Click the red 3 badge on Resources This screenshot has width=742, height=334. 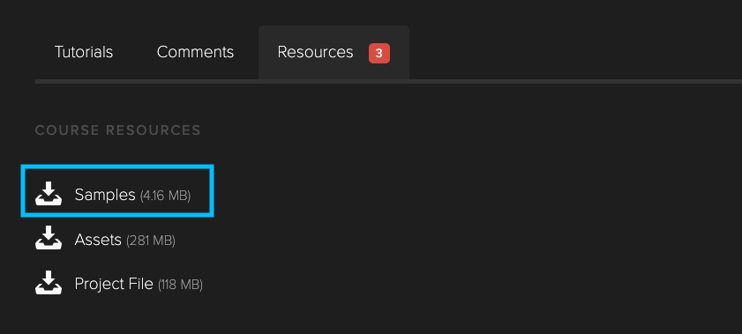[379, 54]
